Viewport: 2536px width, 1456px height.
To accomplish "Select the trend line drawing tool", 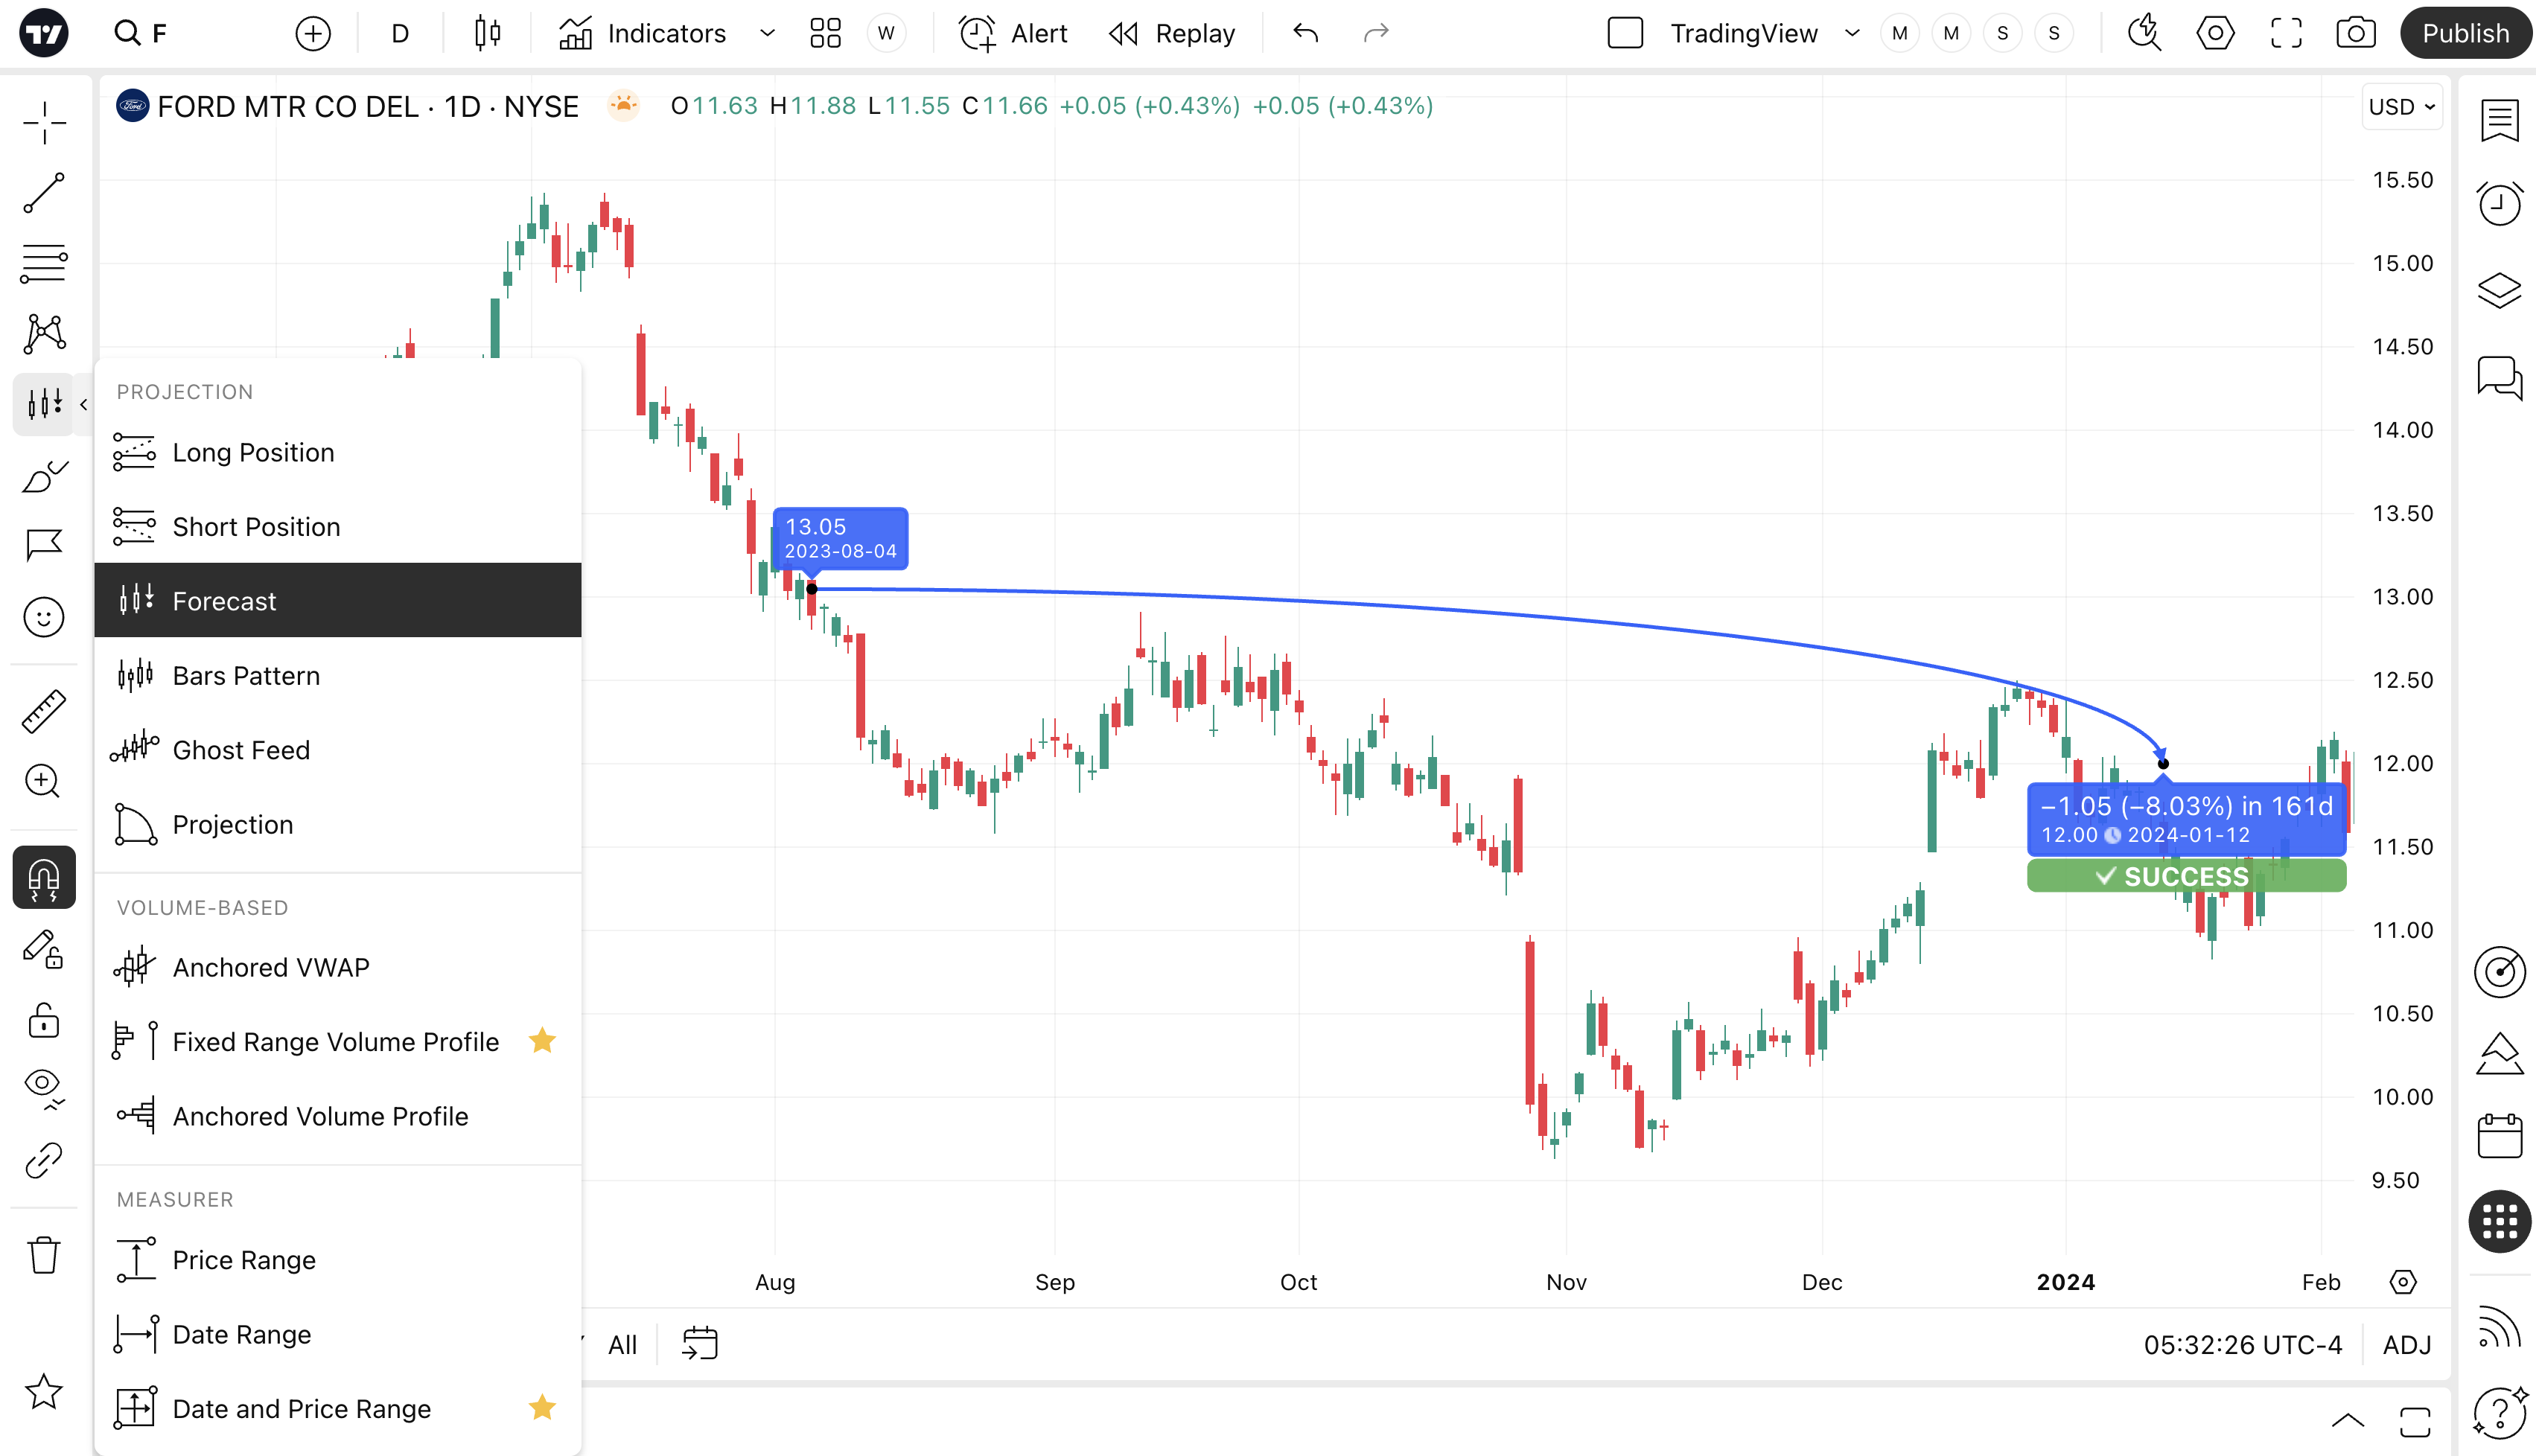I will [x=44, y=193].
